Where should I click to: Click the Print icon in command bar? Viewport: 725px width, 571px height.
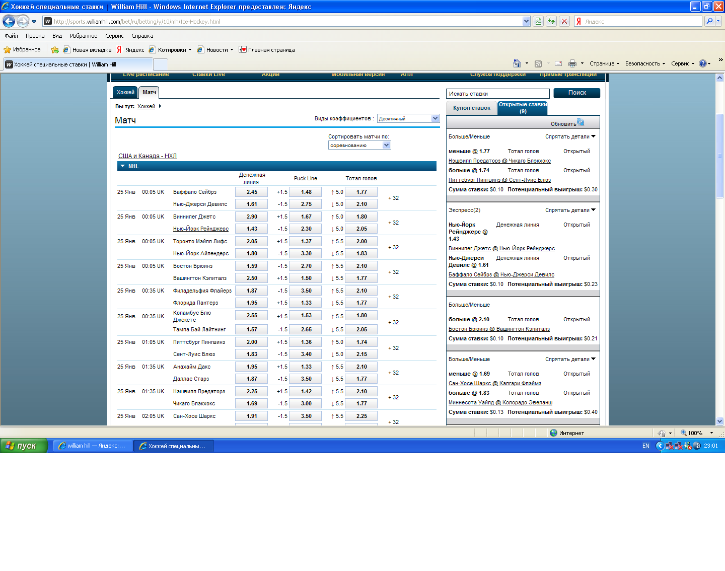coord(572,63)
